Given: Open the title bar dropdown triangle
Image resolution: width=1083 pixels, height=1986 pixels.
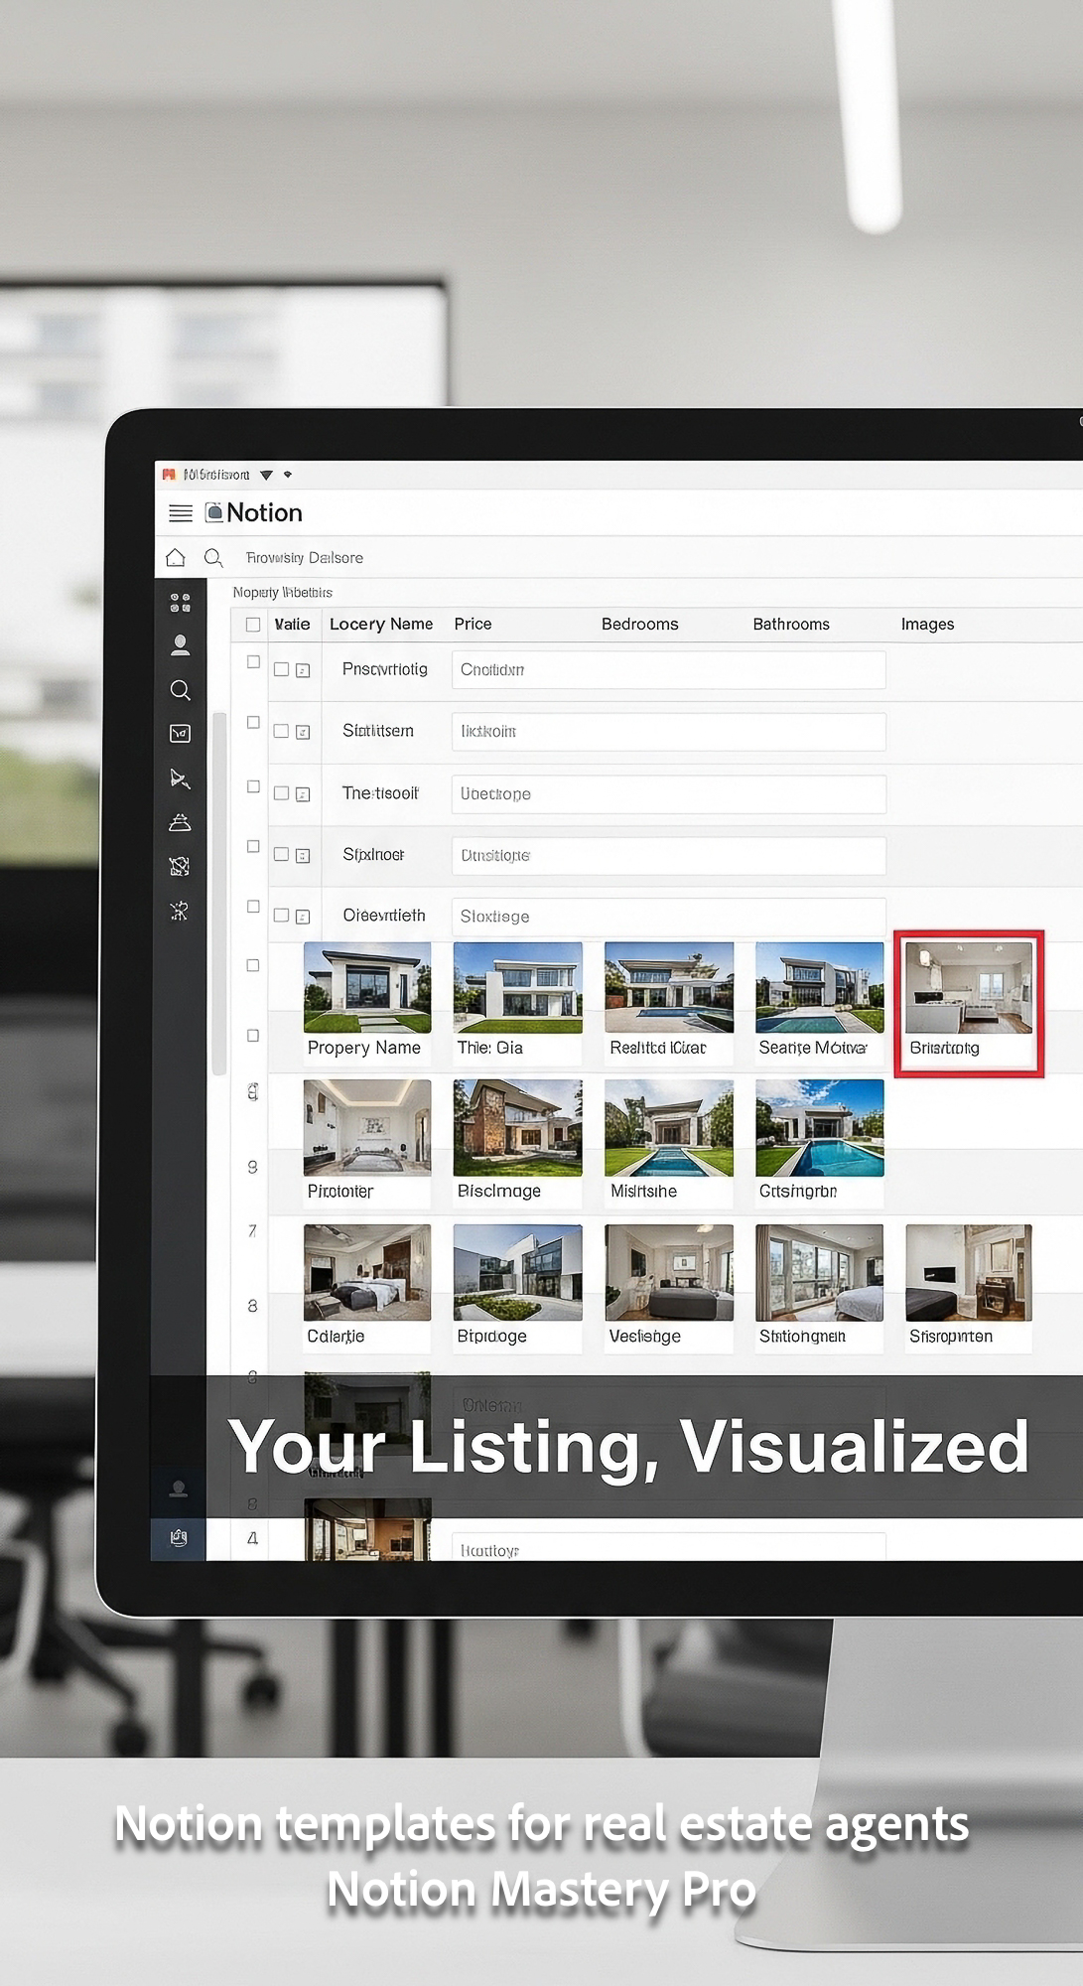Looking at the screenshot, I should 266,476.
